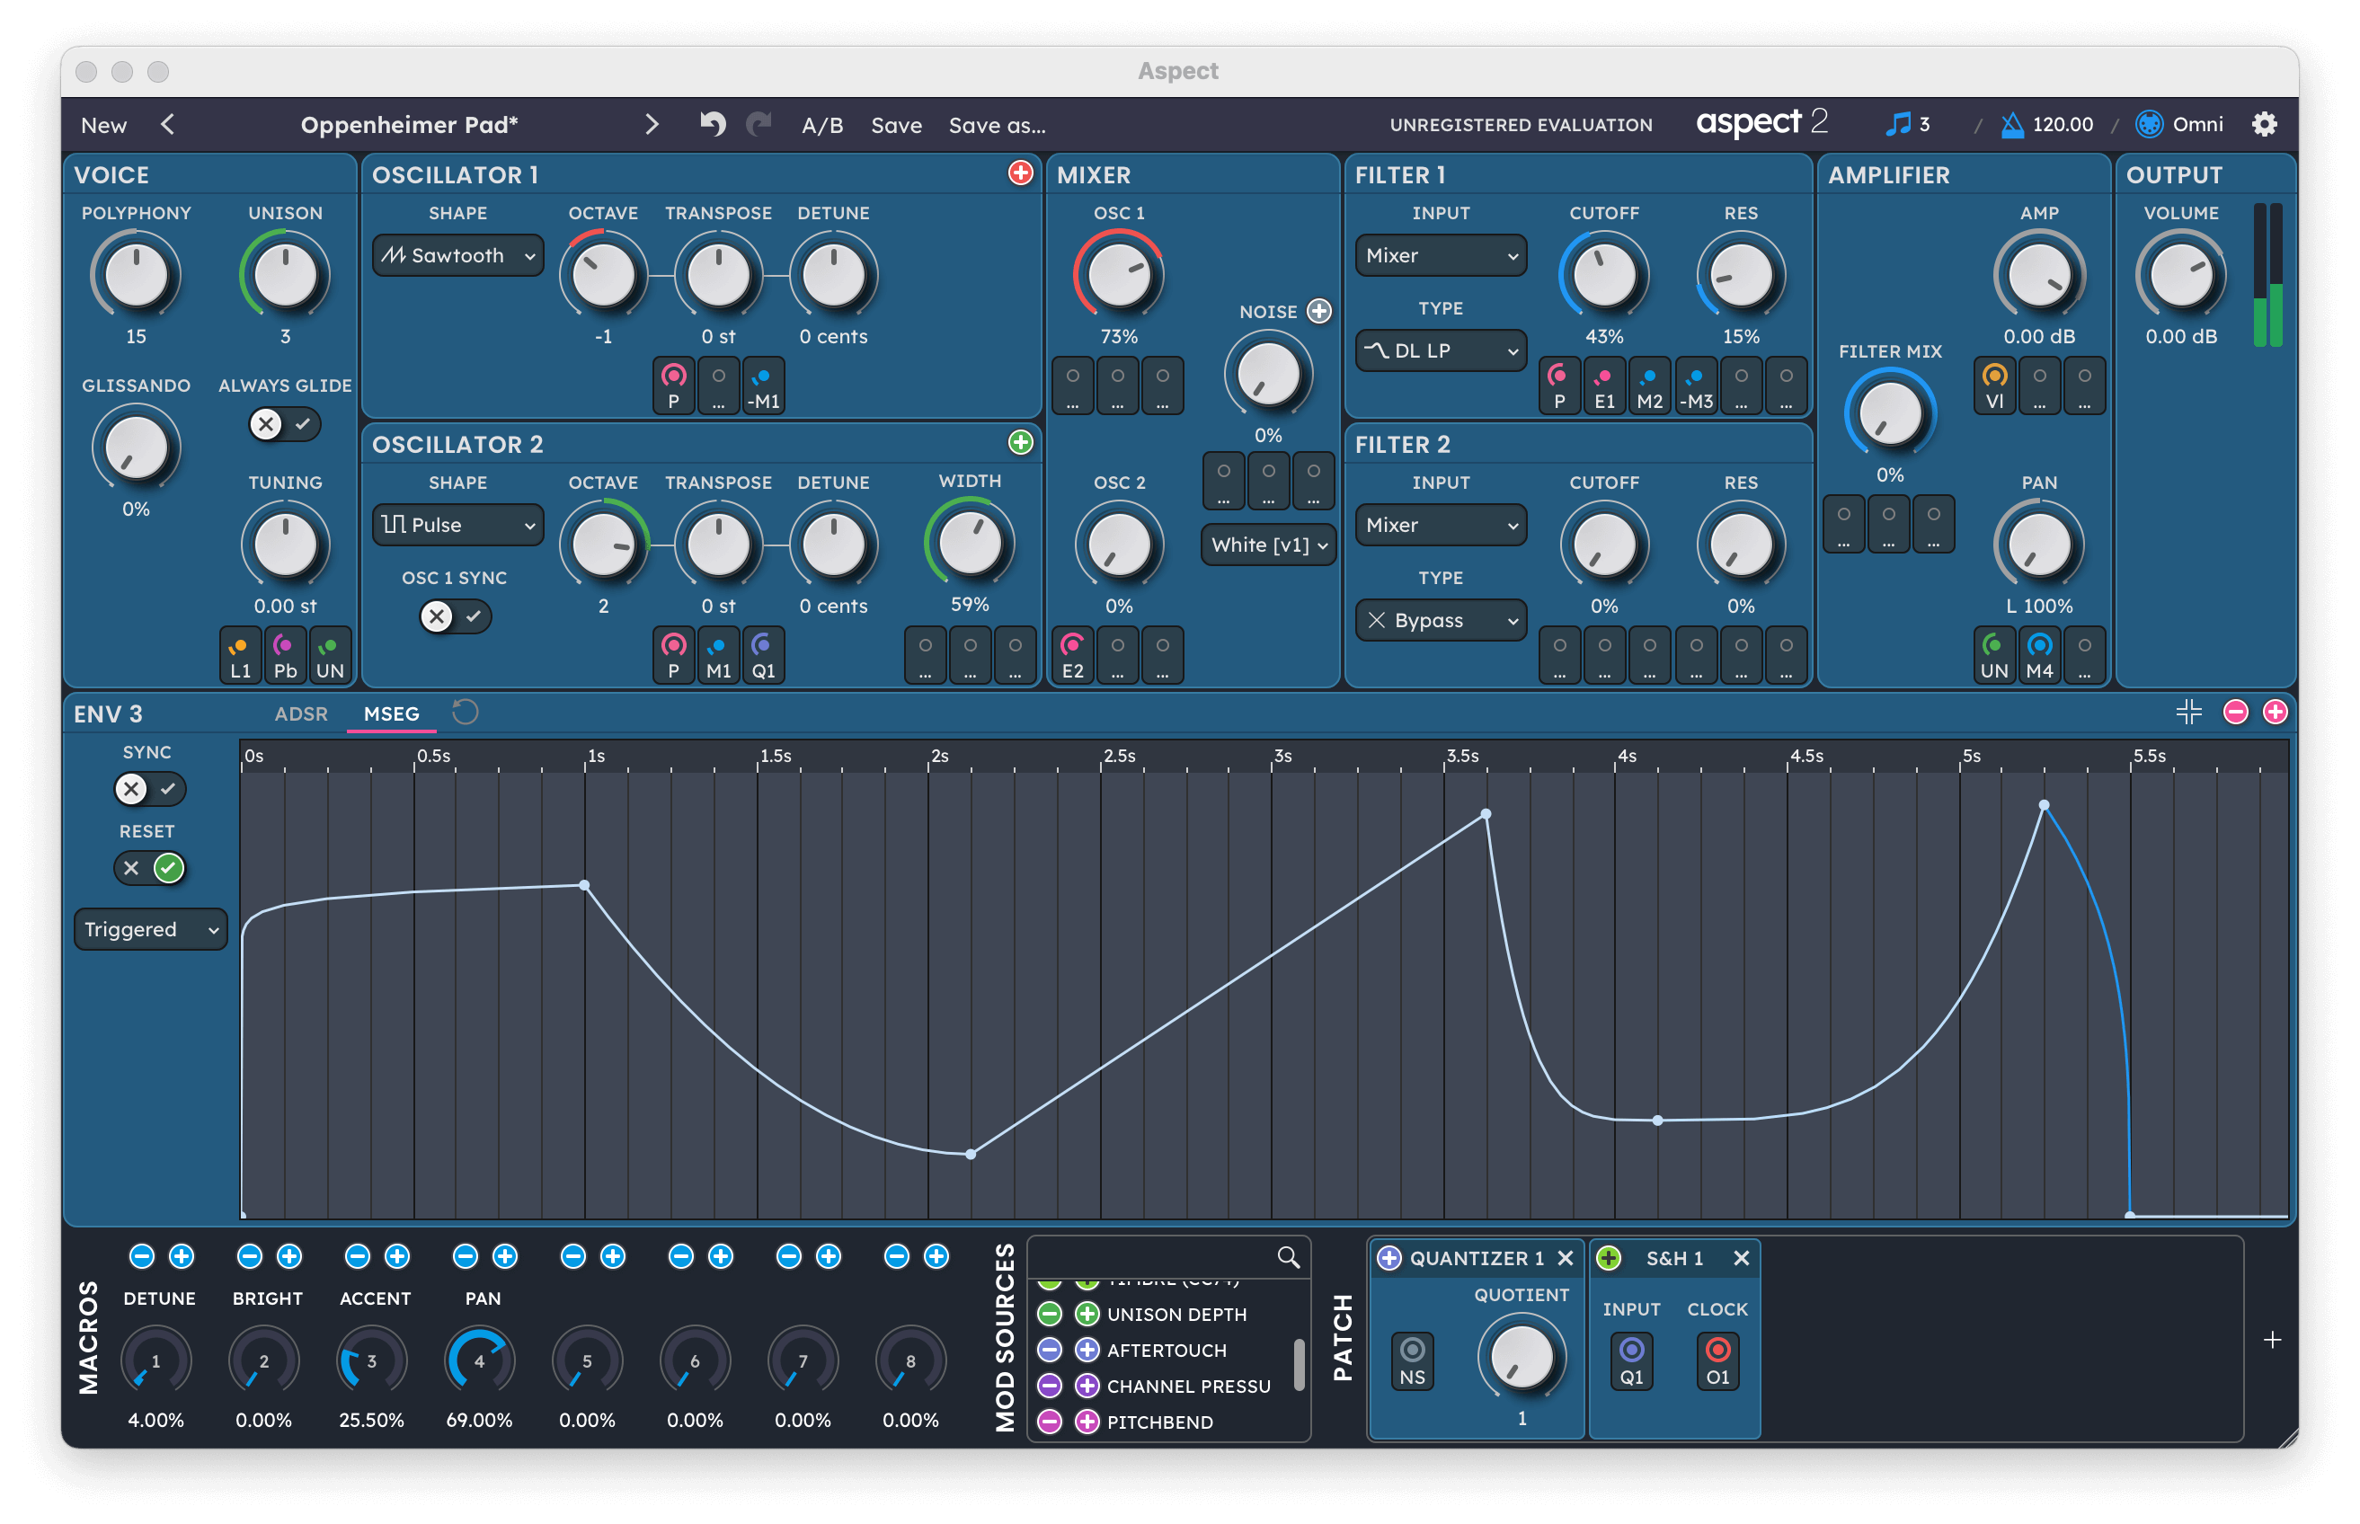Open the Filter 2 Bypass type dropdown

click(1440, 619)
